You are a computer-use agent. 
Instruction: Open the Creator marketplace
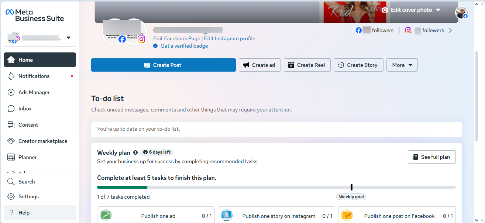click(42, 141)
